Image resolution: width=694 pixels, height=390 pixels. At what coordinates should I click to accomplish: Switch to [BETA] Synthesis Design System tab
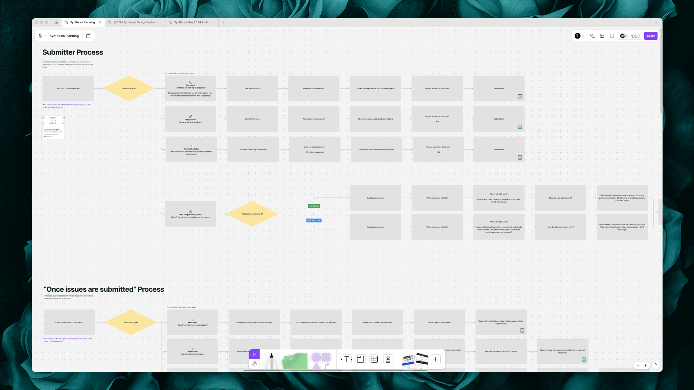pos(135,22)
